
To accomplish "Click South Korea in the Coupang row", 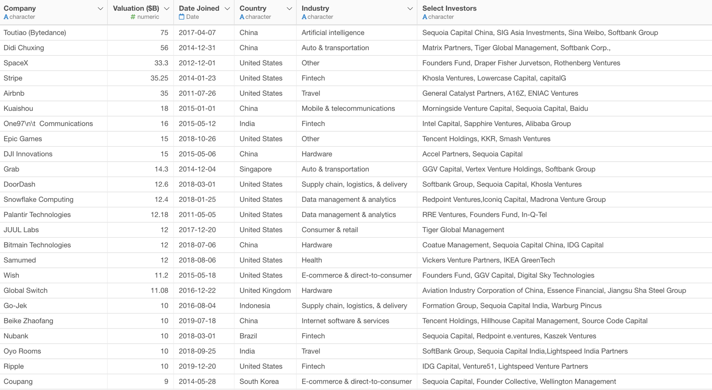I will click(x=259, y=382).
